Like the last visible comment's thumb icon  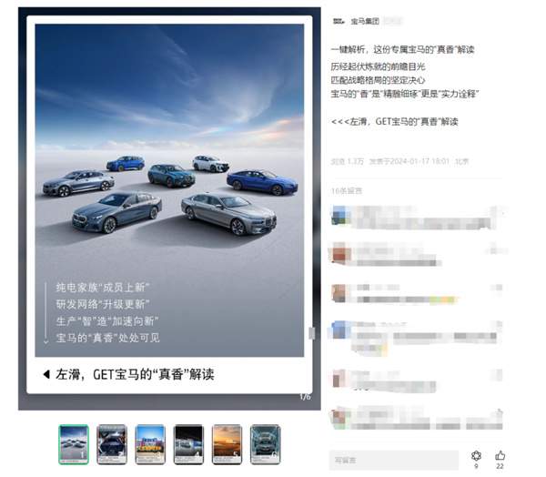click(x=499, y=412)
